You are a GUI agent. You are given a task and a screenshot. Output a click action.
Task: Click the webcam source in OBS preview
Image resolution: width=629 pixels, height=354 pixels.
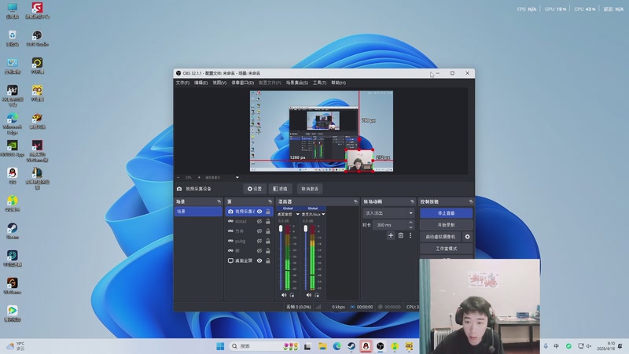tap(359, 160)
